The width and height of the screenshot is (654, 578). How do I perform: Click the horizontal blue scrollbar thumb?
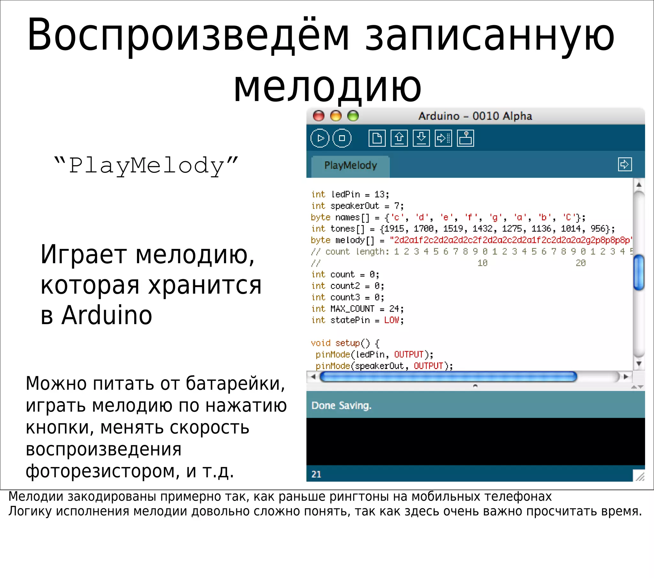[x=448, y=377]
